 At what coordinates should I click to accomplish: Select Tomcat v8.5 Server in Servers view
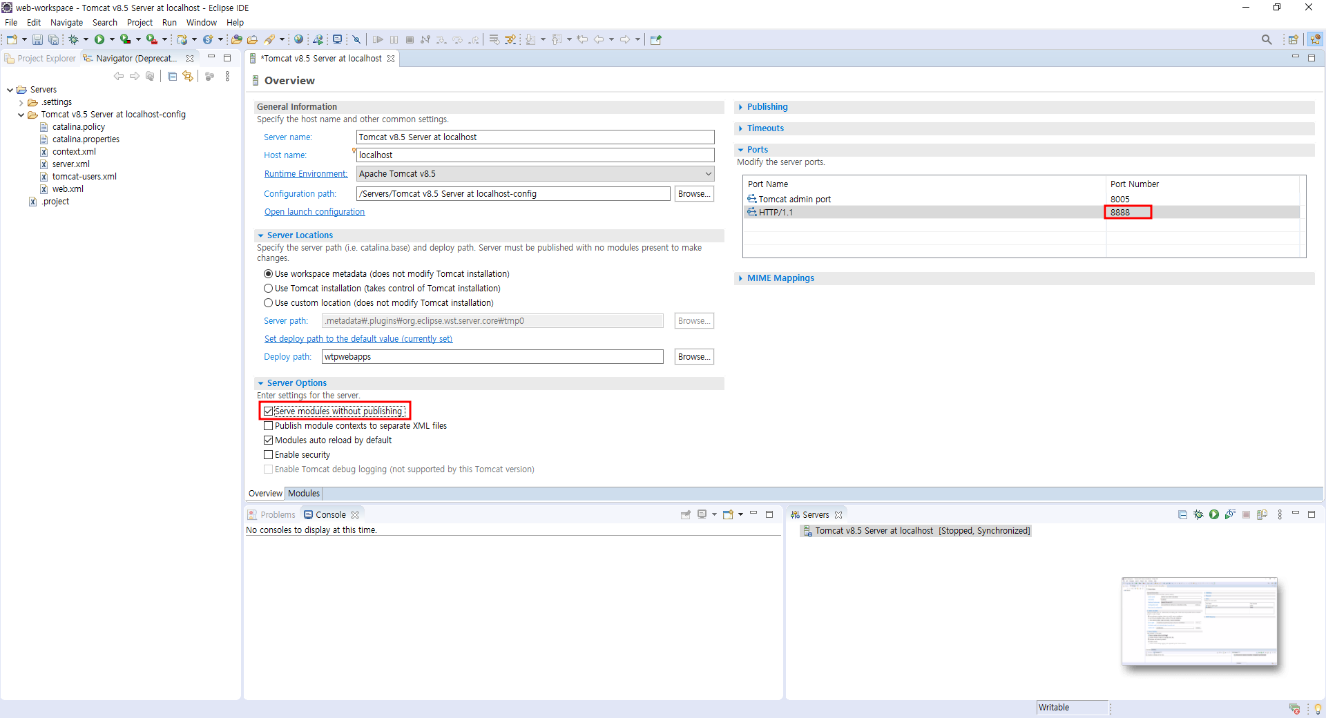tap(916, 531)
